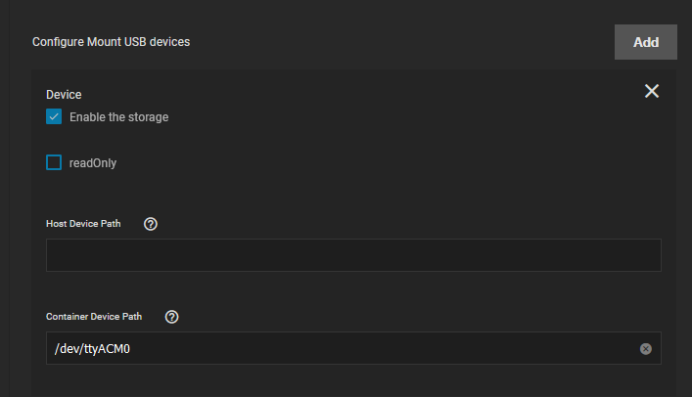The height and width of the screenshot is (397, 692).
Task: Click the Add button for USB devices
Action: pos(646,42)
